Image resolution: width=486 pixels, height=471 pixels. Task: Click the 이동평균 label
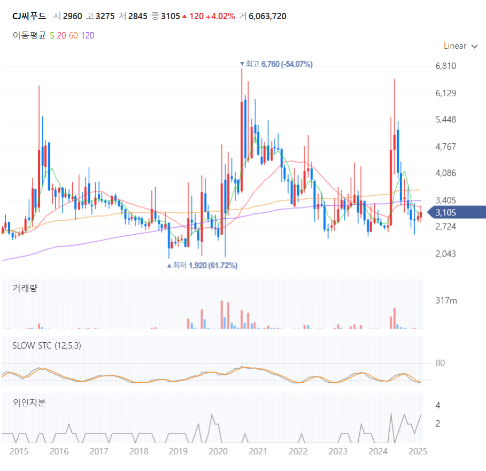point(29,35)
